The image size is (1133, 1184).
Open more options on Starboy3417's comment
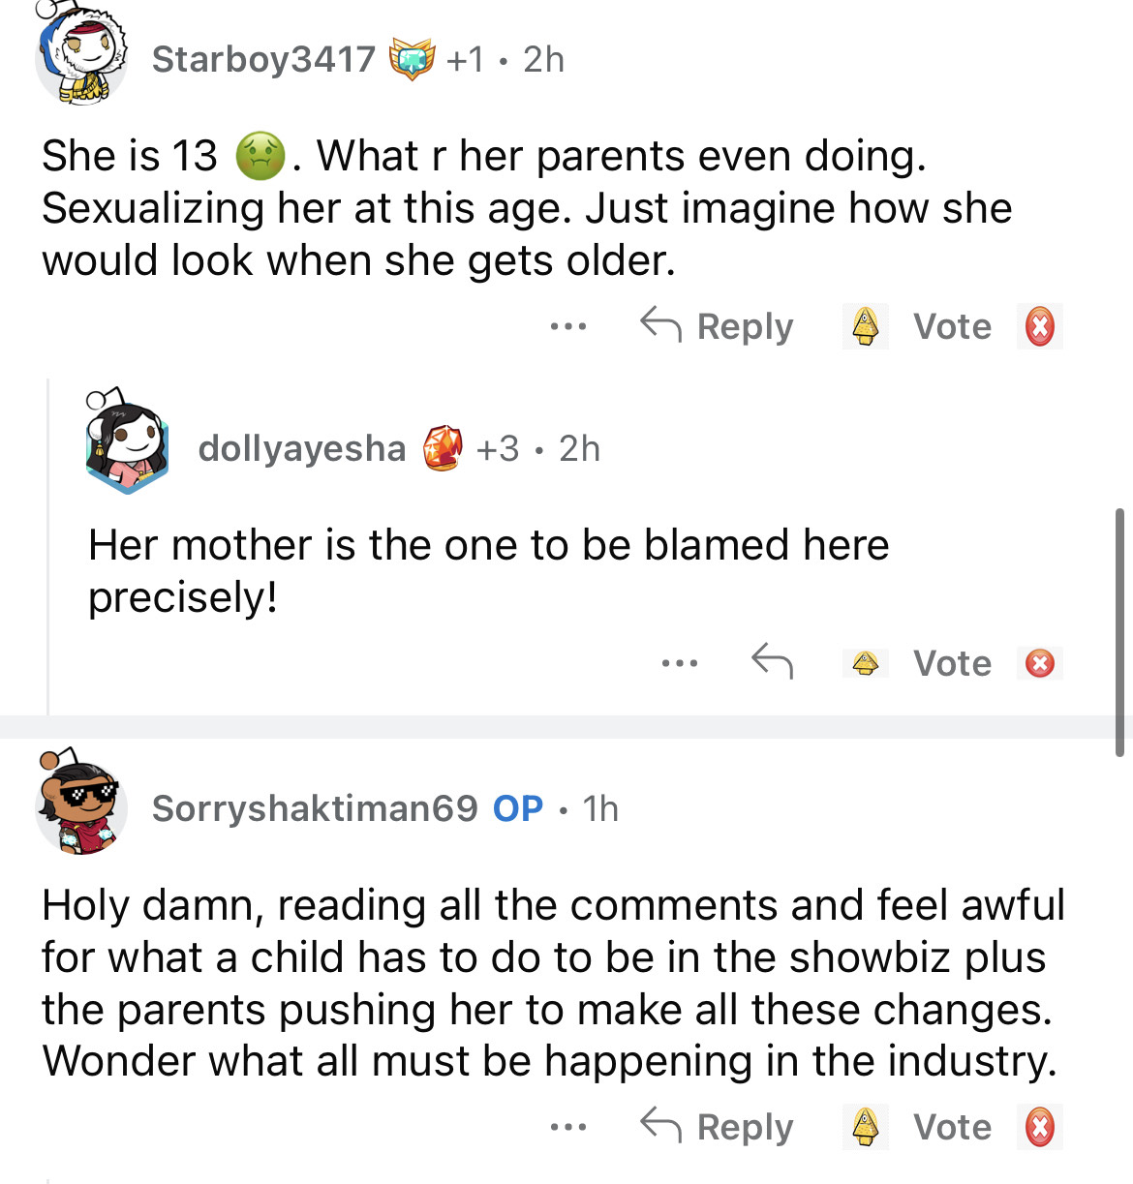point(568,326)
